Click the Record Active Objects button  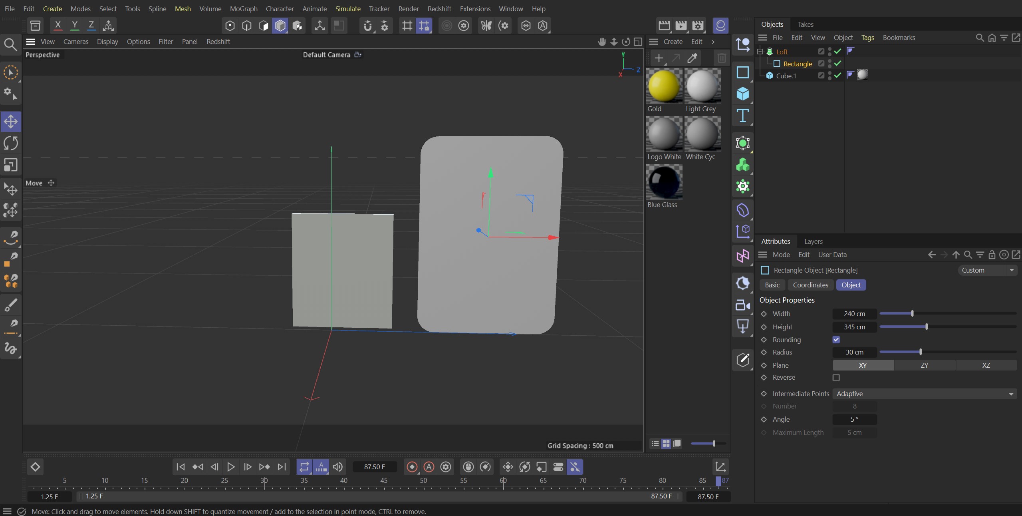(x=412, y=467)
